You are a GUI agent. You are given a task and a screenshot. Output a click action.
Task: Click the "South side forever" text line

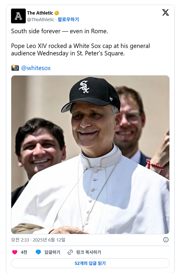click(x=59, y=31)
